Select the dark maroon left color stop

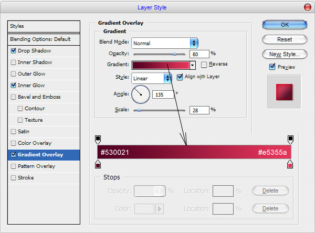(98, 165)
